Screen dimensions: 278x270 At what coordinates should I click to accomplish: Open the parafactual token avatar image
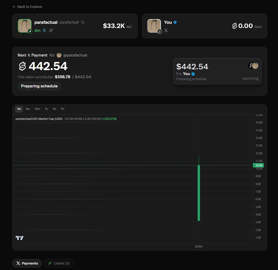[x=25, y=26]
